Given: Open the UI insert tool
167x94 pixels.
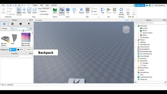Looking at the screenshot, I should click(x=74, y=10).
